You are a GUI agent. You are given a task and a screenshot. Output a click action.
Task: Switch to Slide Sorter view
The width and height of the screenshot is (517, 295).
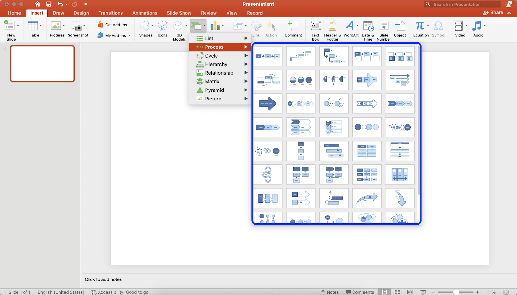(x=397, y=292)
